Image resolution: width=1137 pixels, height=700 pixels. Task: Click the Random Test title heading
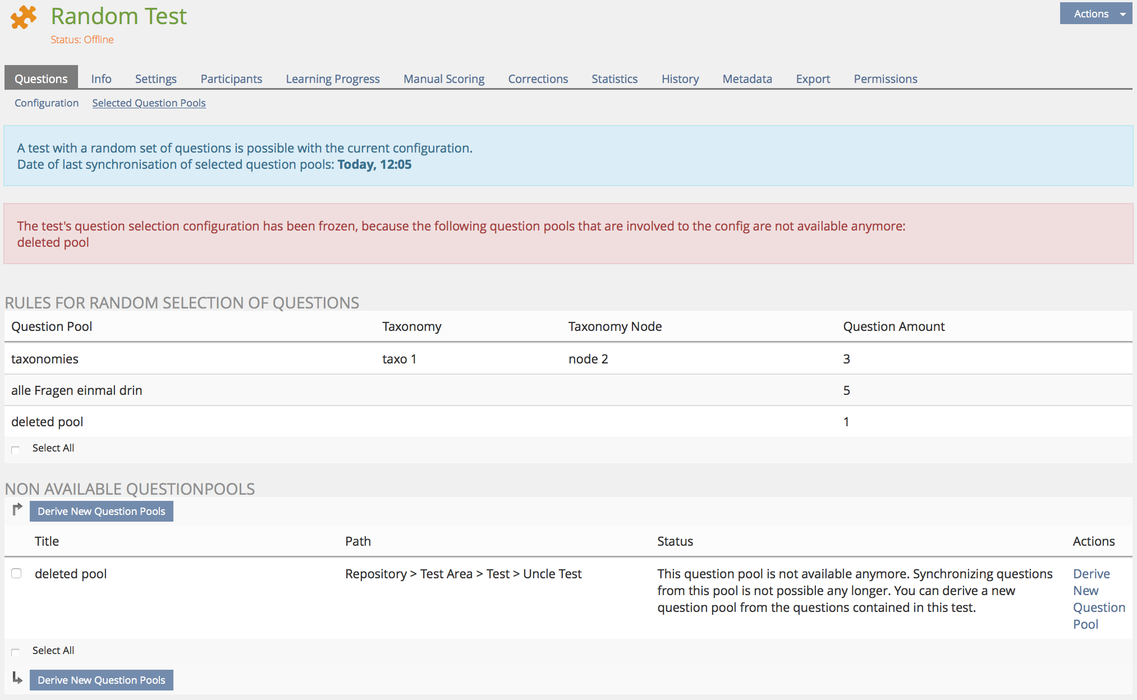point(118,16)
